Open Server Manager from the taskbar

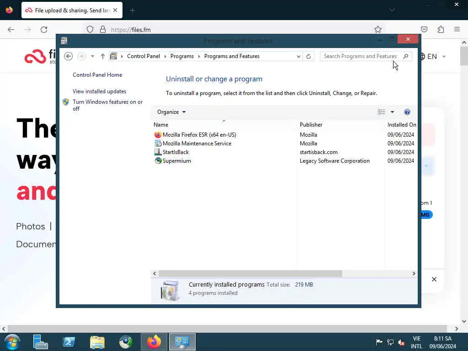pos(40,342)
